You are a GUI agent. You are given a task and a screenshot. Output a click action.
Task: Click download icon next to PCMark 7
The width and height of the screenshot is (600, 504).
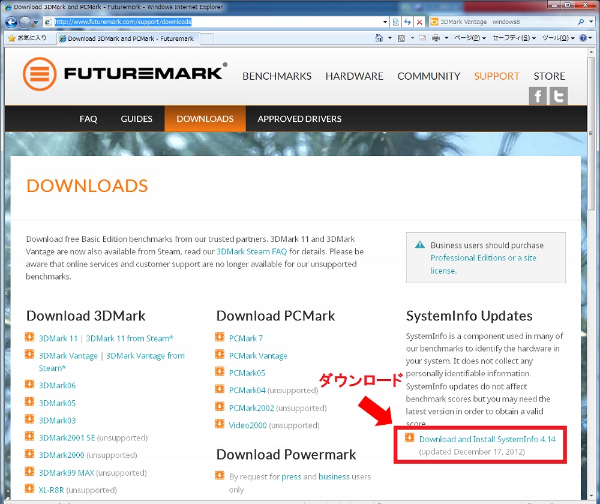coord(220,337)
